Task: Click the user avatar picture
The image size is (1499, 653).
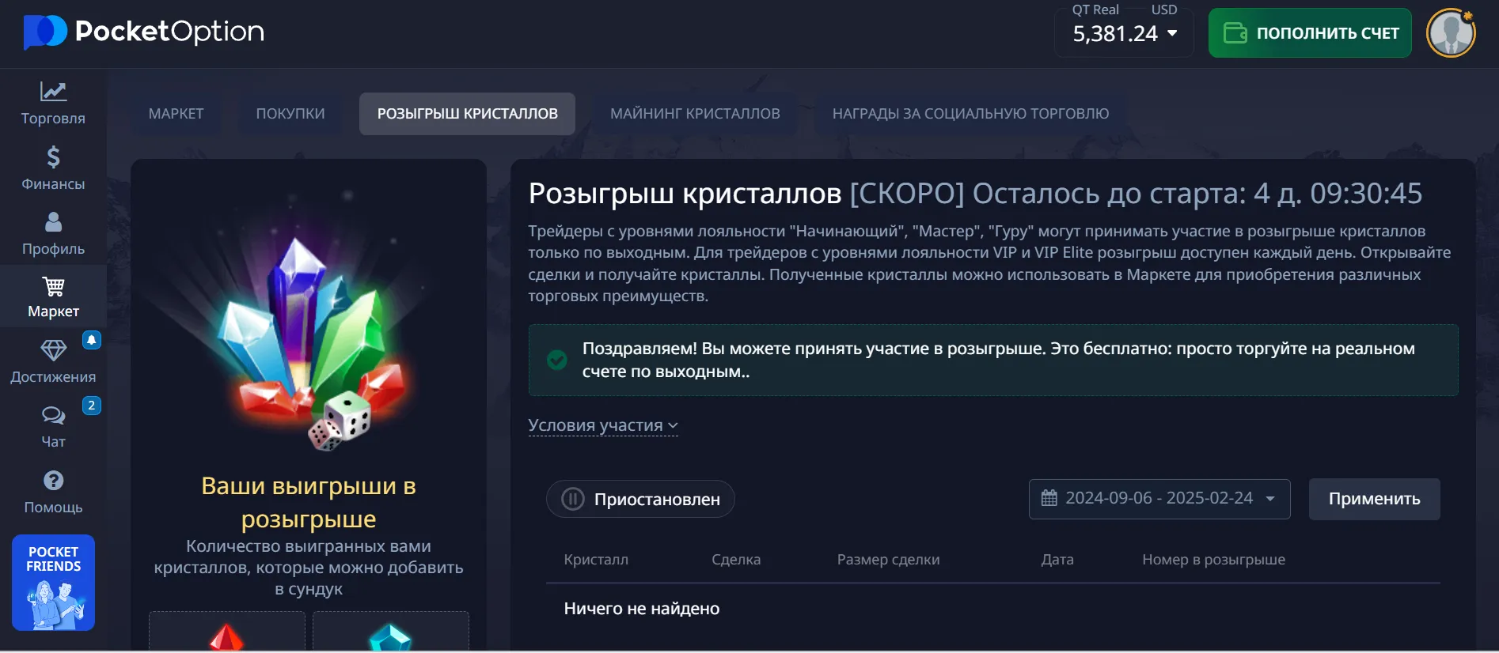Action: click(1450, 33)
